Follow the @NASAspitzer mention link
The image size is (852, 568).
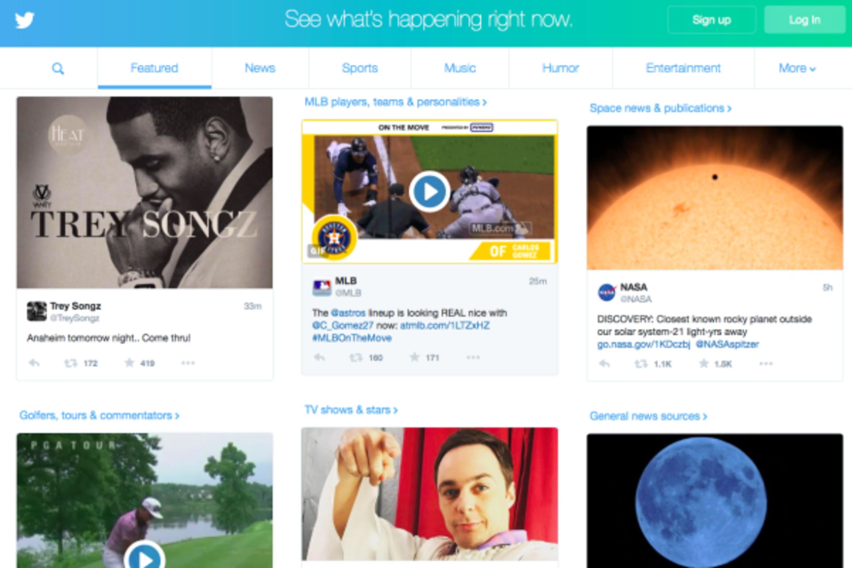[727, 344]
